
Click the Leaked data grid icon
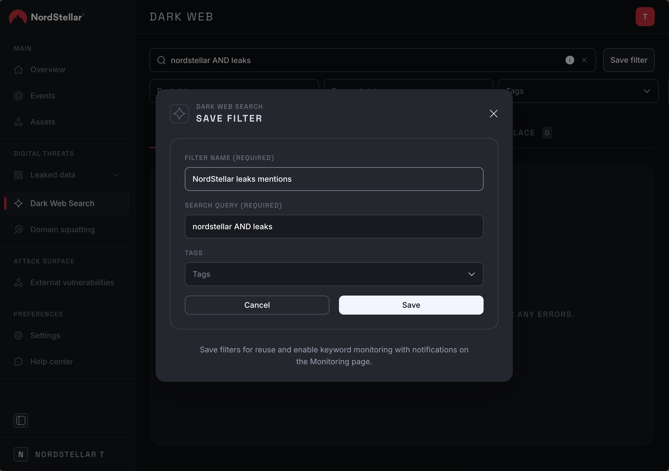(18, 175)
